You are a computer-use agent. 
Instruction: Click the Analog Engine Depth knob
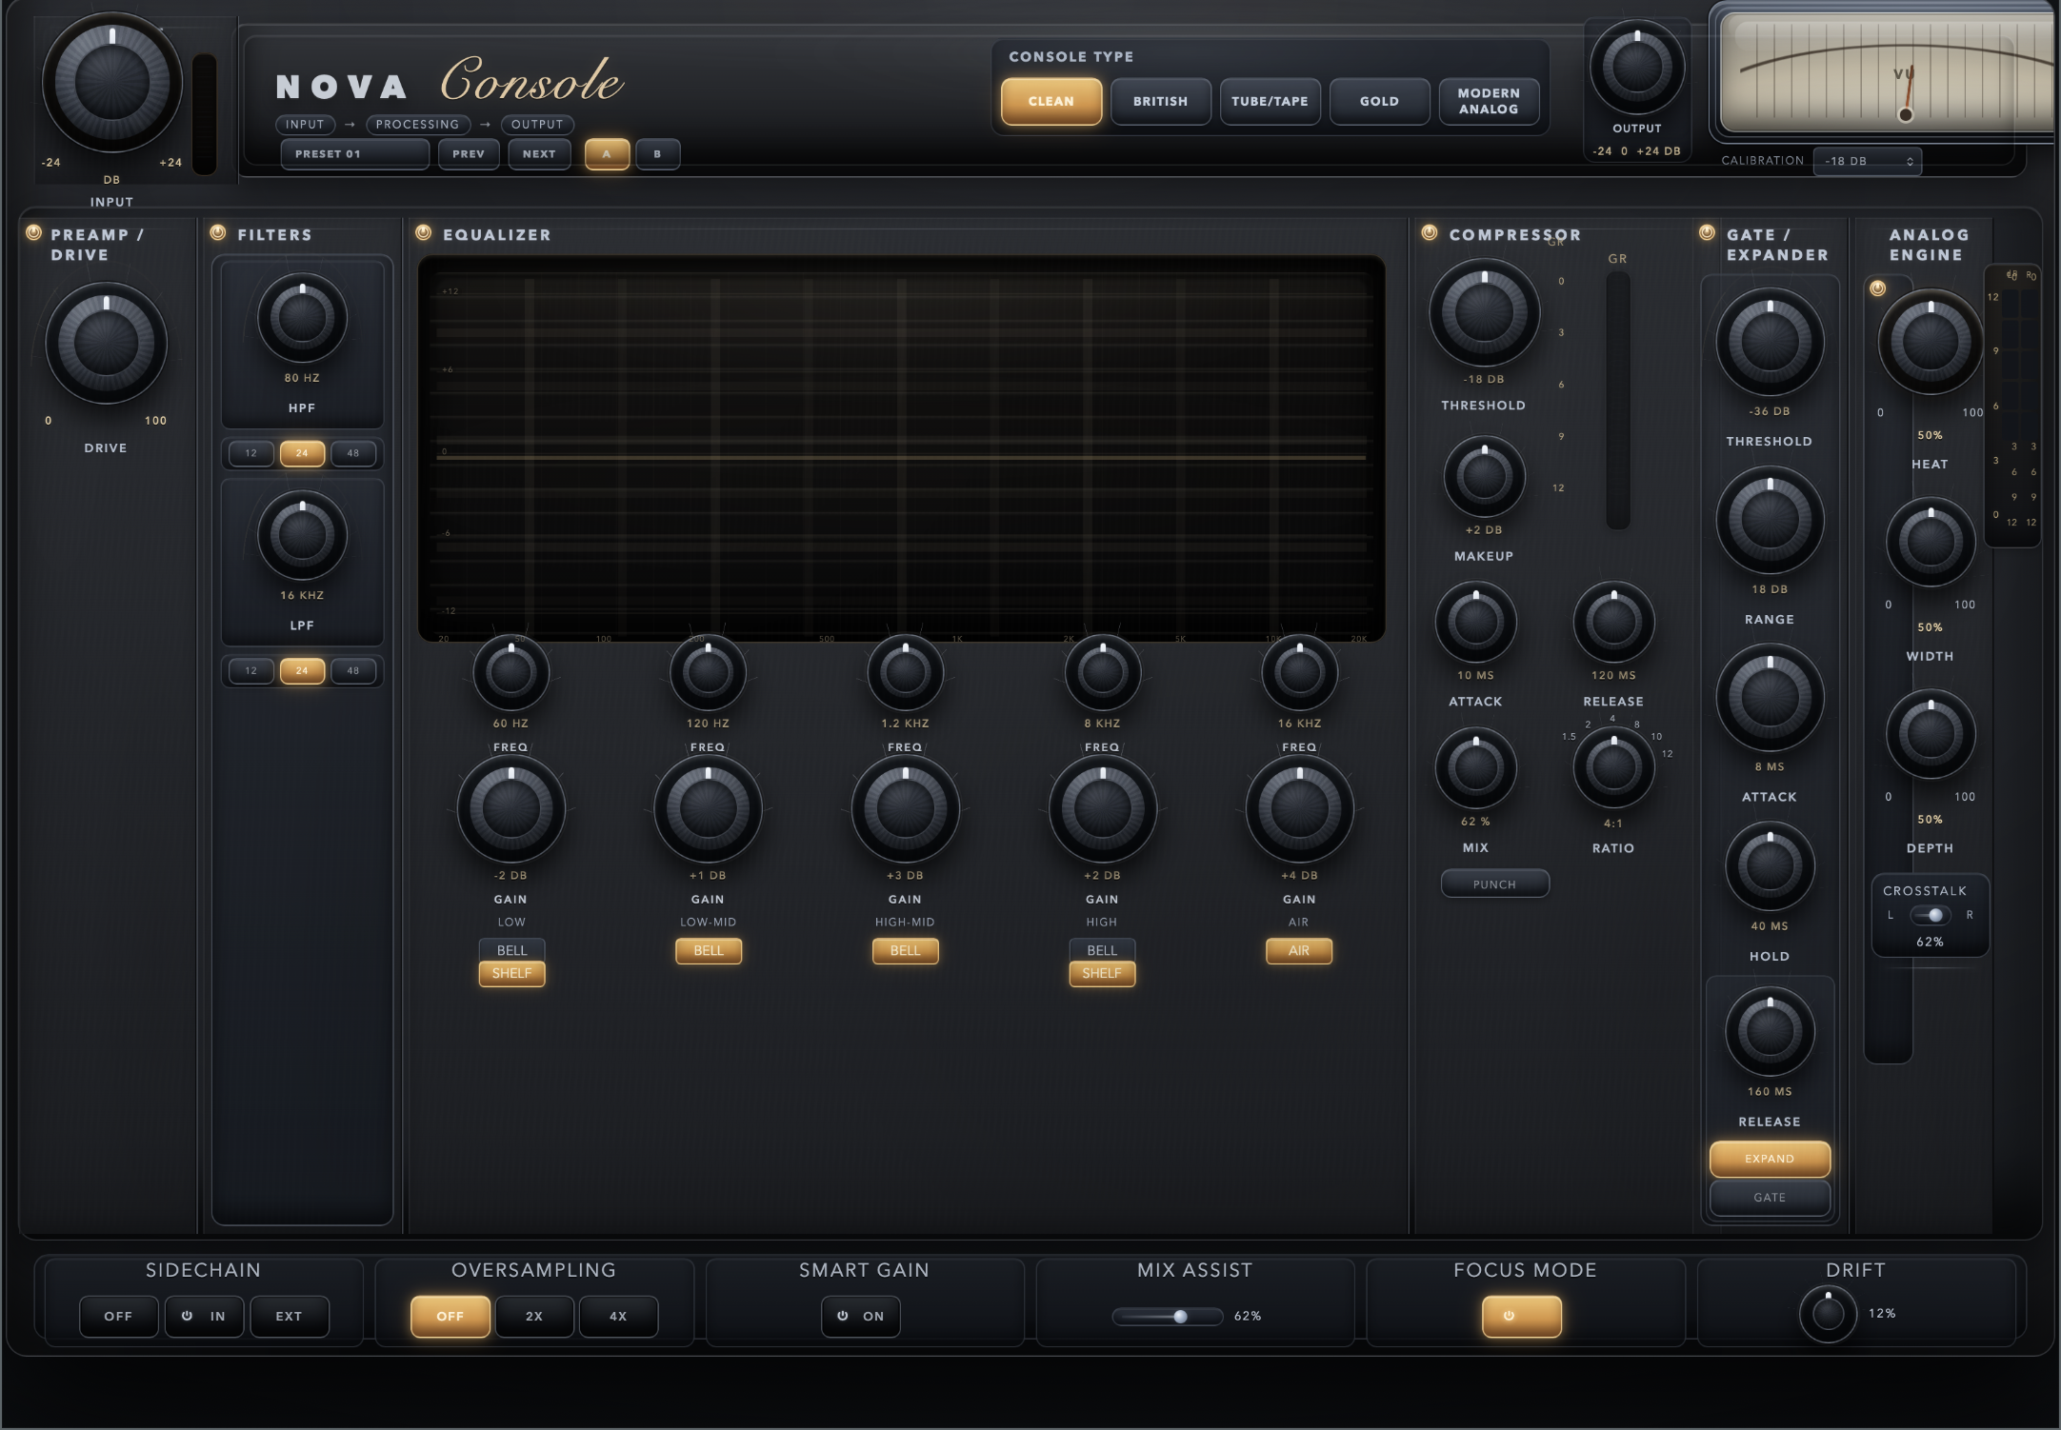click(x=1931, y=735)
